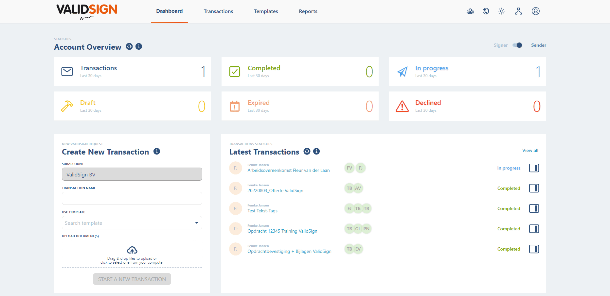The width and height of the screenshot is (610, 296).
Task: Click the cloud upload icon
Action: pyautogui.click(x=132, y=250)
